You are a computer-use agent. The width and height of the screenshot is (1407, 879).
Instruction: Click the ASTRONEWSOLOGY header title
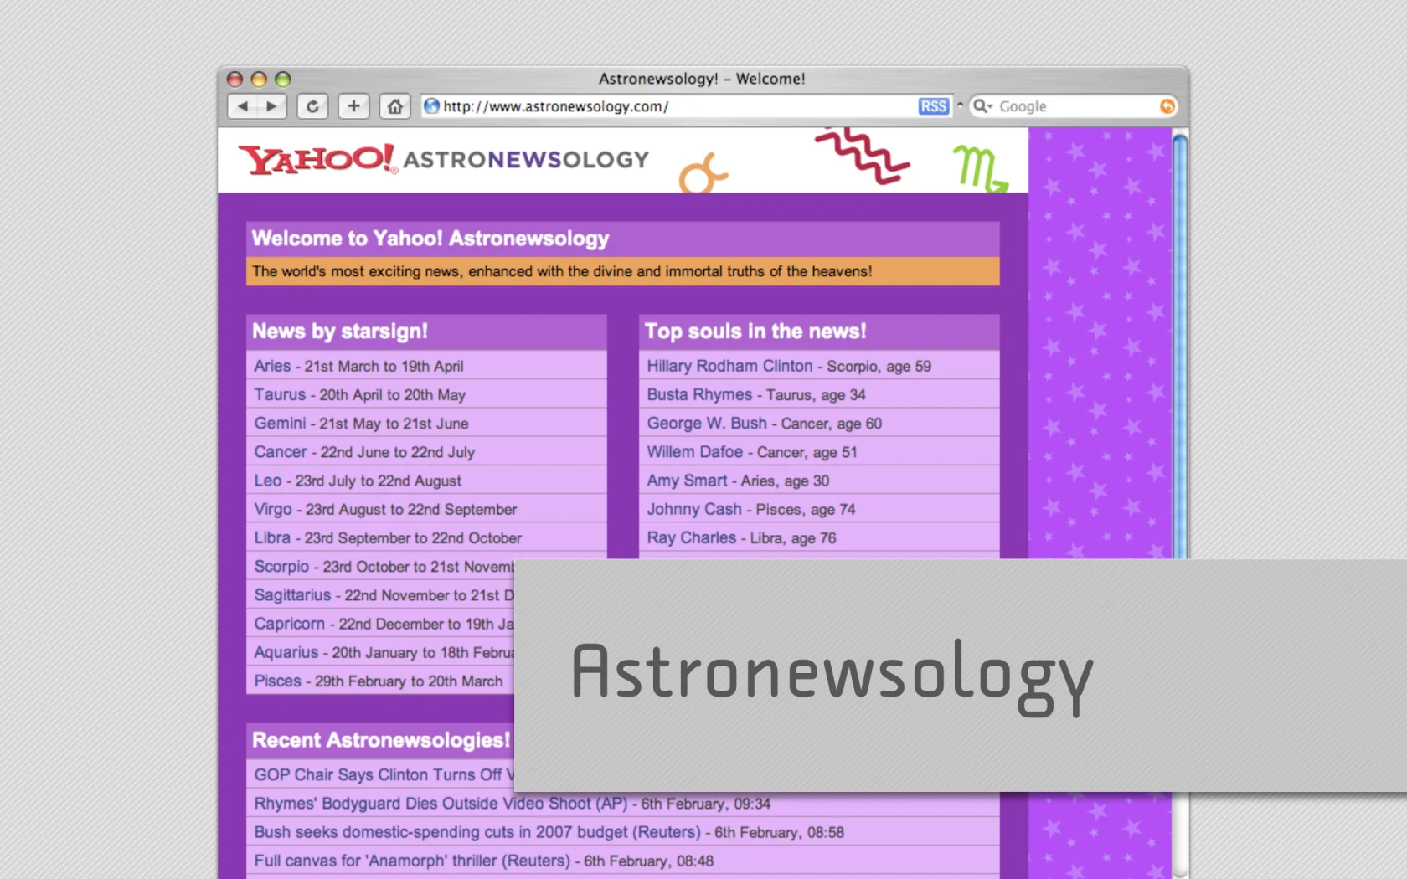[526, 159]
